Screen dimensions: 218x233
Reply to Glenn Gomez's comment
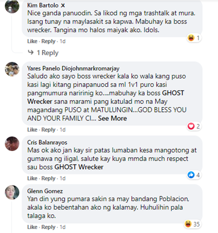pos(49,227)
